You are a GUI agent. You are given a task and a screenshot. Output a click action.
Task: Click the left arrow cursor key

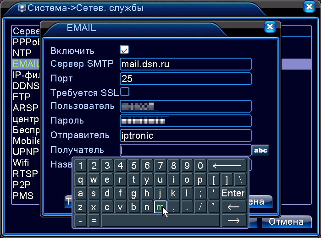pos(233,207)
